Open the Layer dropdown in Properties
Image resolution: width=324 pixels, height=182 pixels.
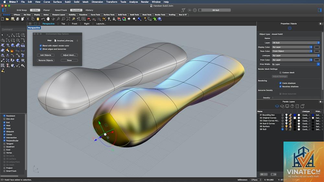click(x=296, y=43)
